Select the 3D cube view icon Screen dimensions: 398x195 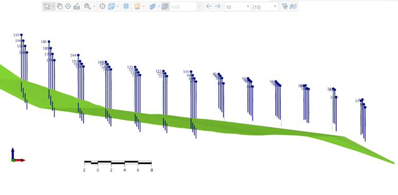tap(111, 7)
